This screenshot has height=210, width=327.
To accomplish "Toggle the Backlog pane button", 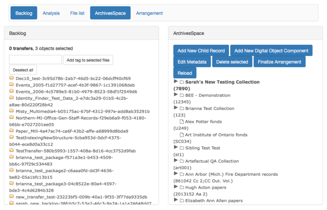I will click(x=23, y=13).
